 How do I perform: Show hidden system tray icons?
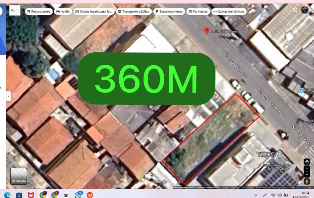[x=256, y=195]
